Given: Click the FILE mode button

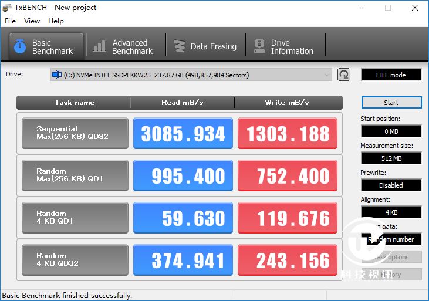Looking at the screenshot, I should pos(391,75).
